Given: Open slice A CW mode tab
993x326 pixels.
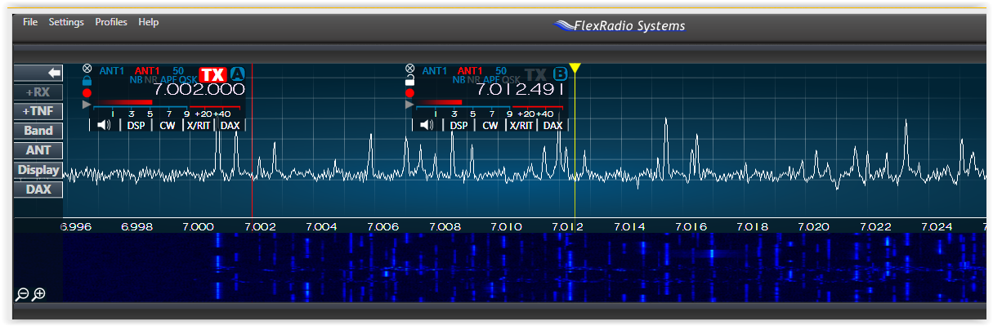Looking at the screenshot, I should tap(167, 125).
